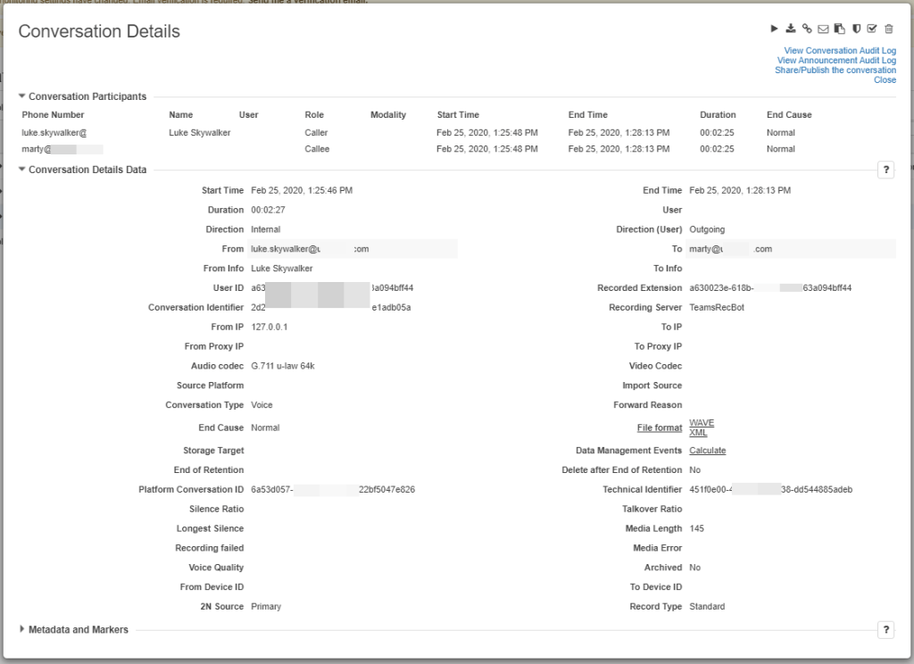Download the WAVE file format
Image resolution: width=914 pixels, height=664 pixels.
[702, 423]
